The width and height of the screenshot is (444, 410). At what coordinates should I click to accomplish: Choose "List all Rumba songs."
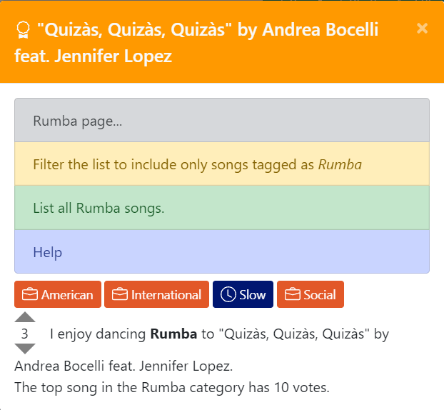[221, 209]
